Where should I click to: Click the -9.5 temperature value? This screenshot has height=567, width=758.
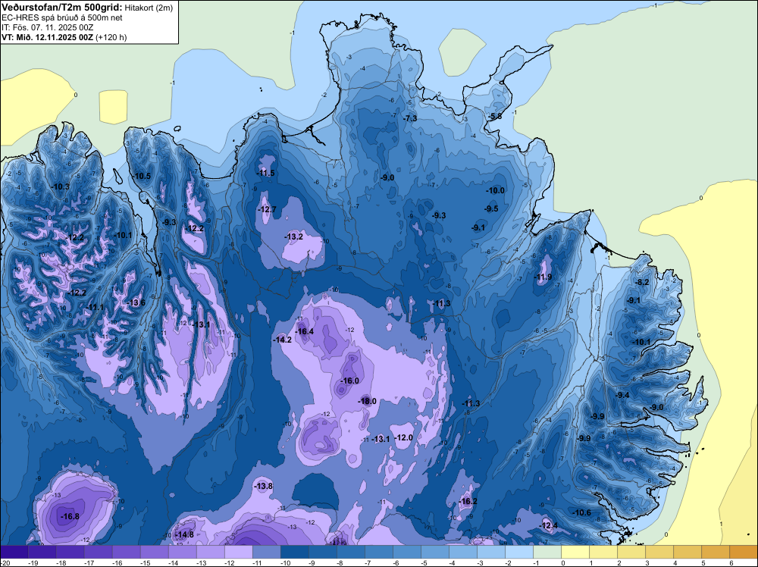tap(491, 208)
